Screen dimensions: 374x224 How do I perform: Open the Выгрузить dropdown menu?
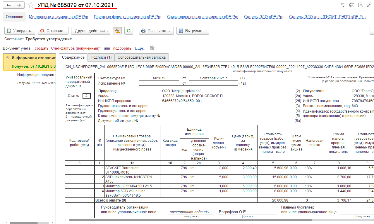(x=193, y=31)
